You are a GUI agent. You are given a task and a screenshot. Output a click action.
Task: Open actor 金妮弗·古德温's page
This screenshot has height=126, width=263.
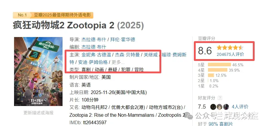click(x=96, y=55)
